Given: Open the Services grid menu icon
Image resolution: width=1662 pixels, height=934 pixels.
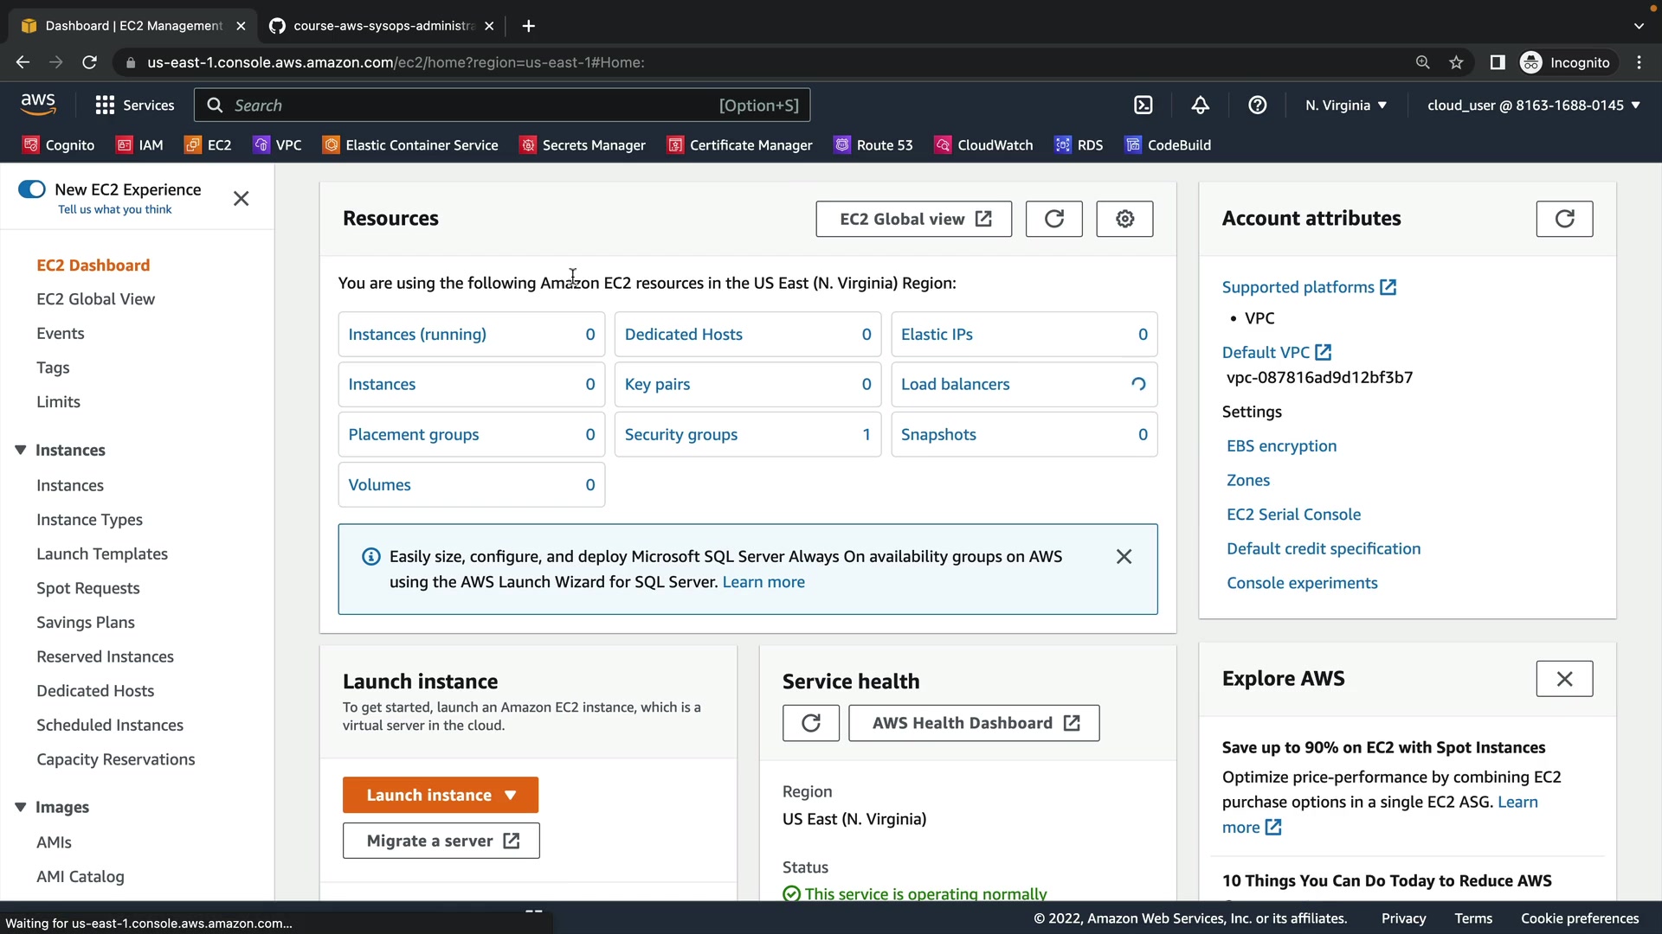Looking at the screenshot, I should 105,106.
